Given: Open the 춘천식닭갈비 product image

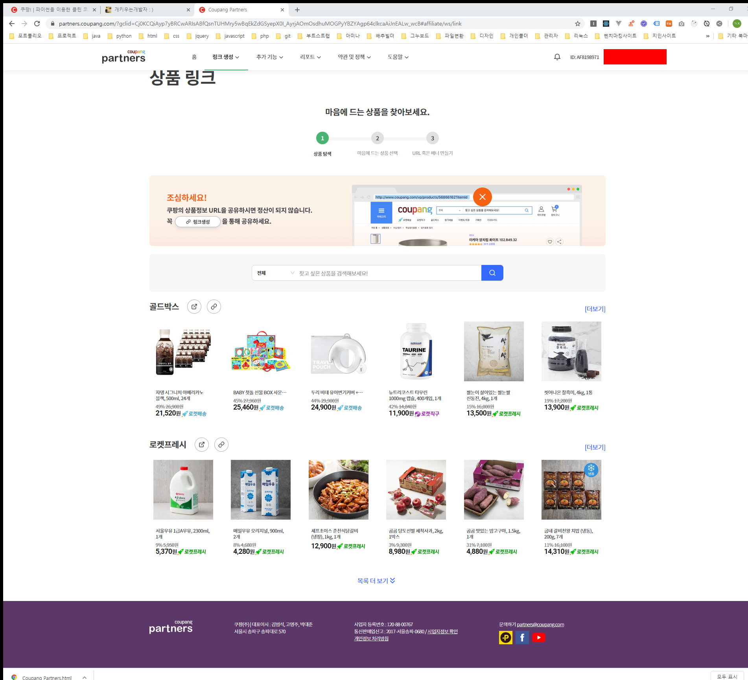Looking at the screenshot, I should 338,490.
